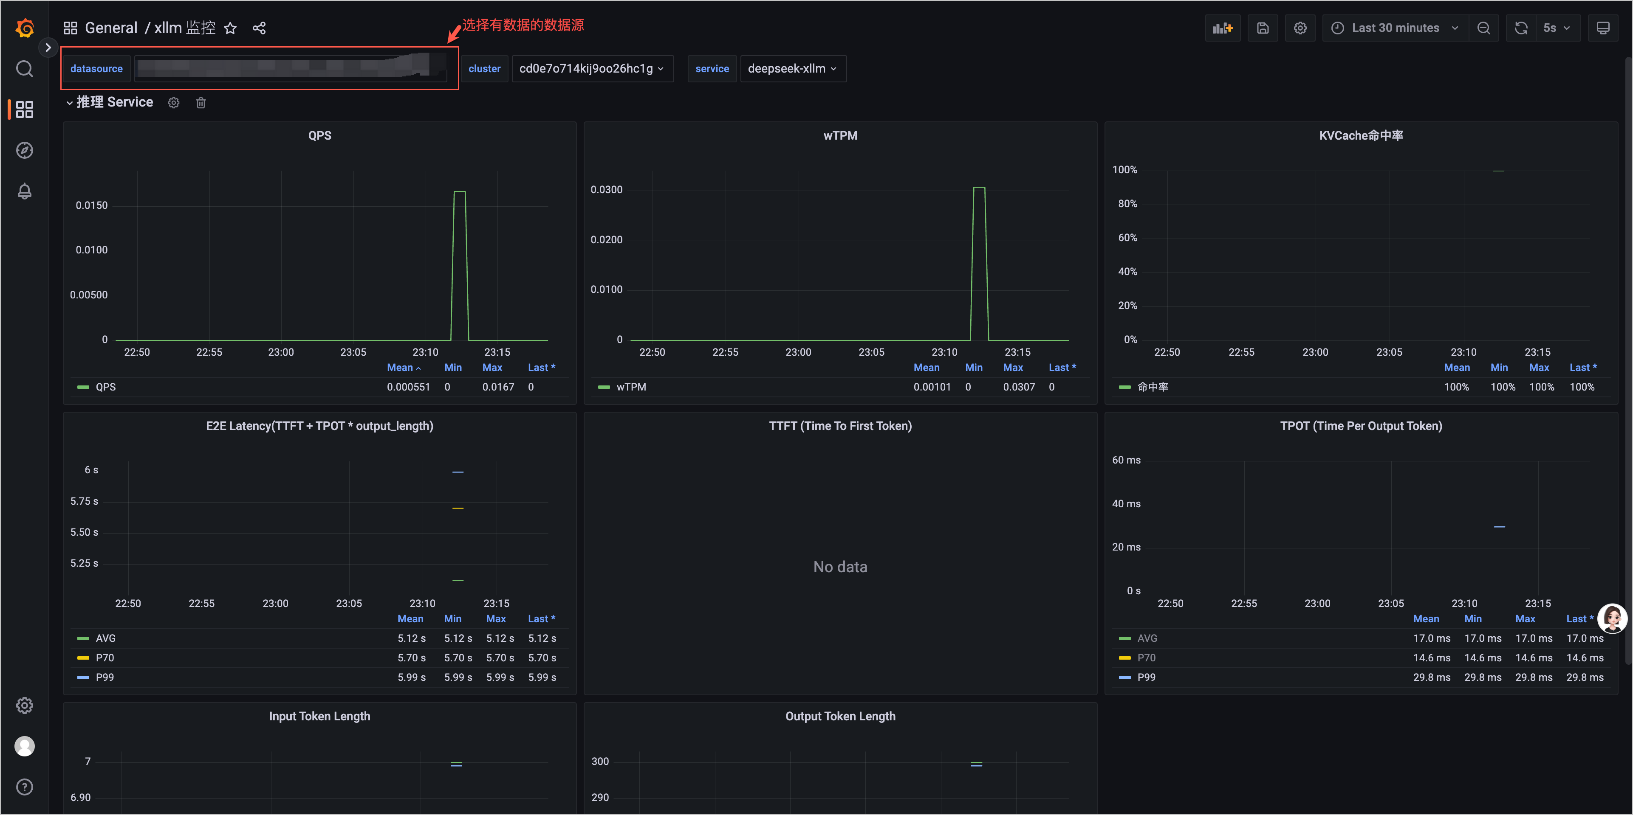Cycle view mode with monitor icon

pyautogui.click(x=1602, y=28)
